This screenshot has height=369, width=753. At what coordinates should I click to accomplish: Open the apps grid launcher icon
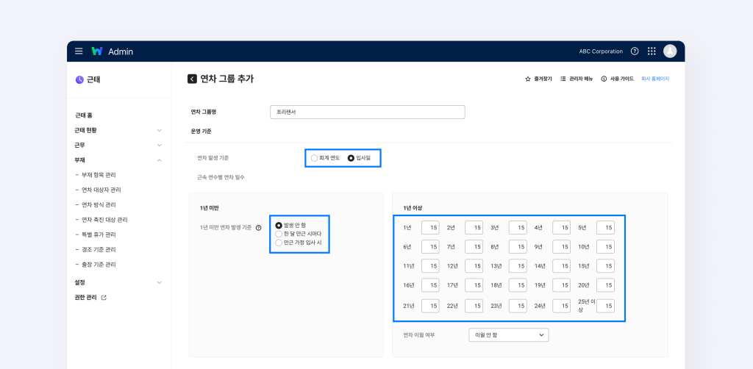(x=652, y=51)
